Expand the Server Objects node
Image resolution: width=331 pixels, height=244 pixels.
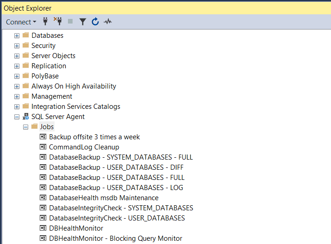click(x=17, y=56)
